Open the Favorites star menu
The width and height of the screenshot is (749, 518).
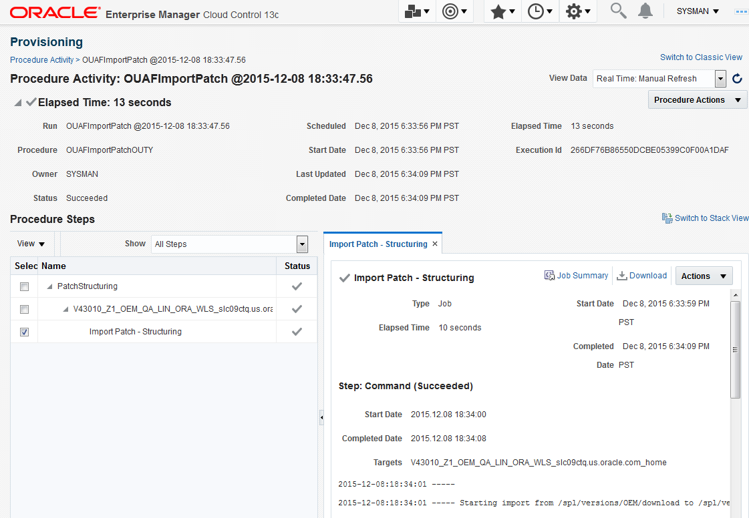(x=502, y=11)
